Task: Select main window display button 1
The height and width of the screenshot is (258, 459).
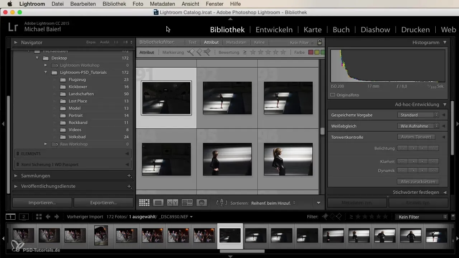Action: (x=11, y=217)
